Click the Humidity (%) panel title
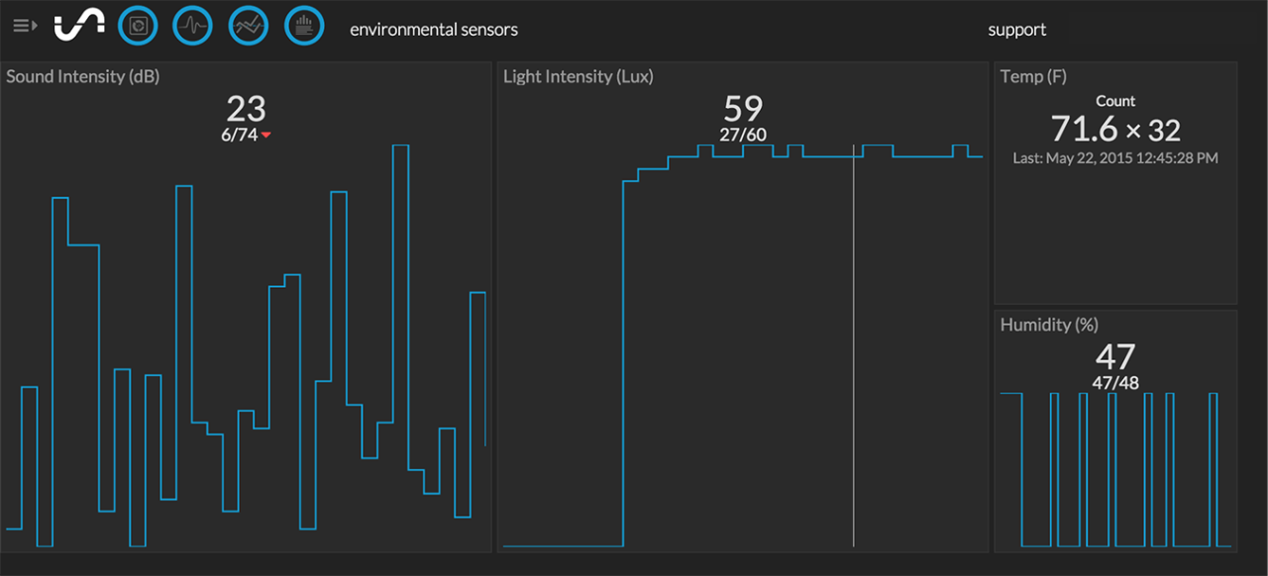 coord(1048,325)
